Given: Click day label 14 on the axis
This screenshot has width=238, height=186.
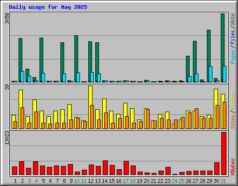Looking at the screenshot, I should point(105,181).
